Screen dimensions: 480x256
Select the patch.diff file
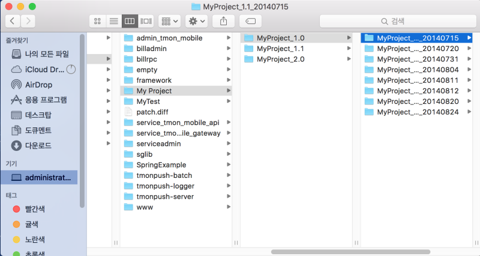click(176, 112)
